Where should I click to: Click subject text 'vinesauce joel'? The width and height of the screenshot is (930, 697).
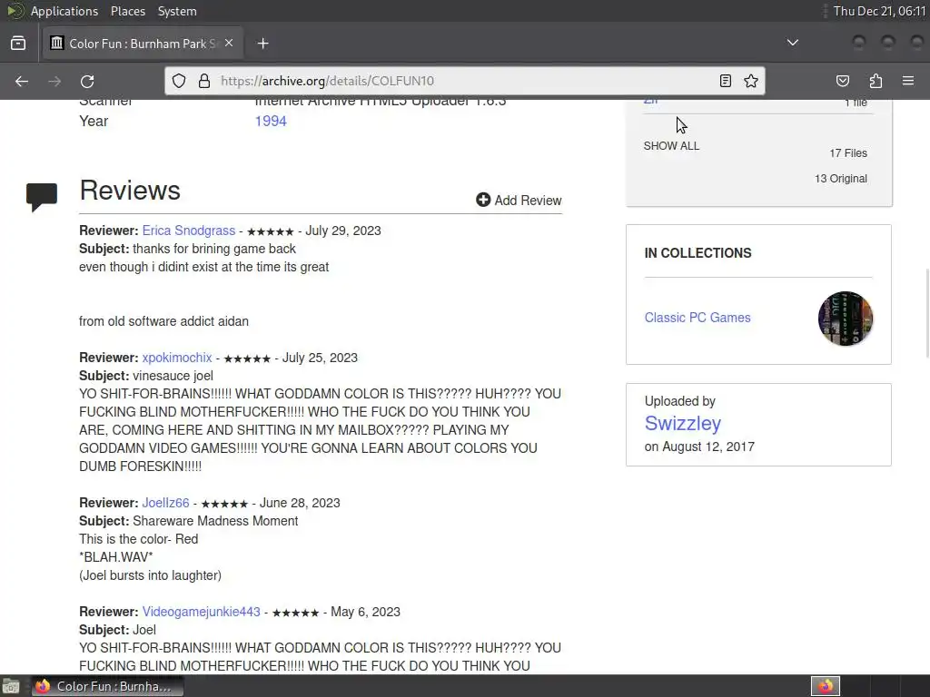pos(173,376)
